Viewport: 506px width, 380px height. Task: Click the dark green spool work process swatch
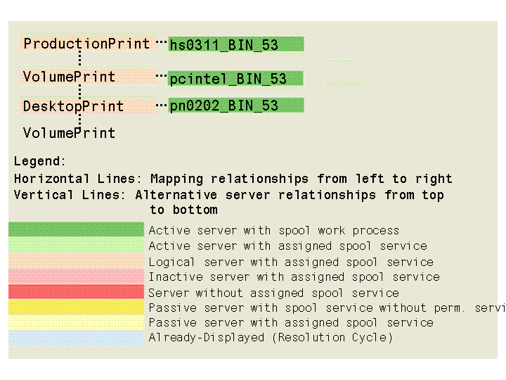click(76, 230)
